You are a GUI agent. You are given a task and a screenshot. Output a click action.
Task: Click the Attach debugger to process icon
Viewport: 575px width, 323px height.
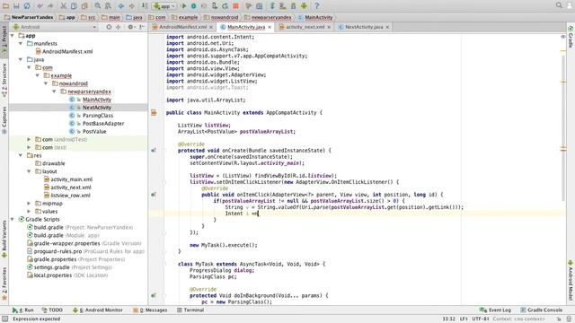tap(215, 6)
